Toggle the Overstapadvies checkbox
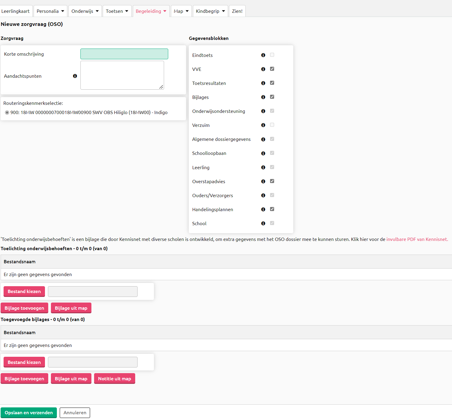The width and height of the screenshot is (452, 419). [x=272, y=181]
